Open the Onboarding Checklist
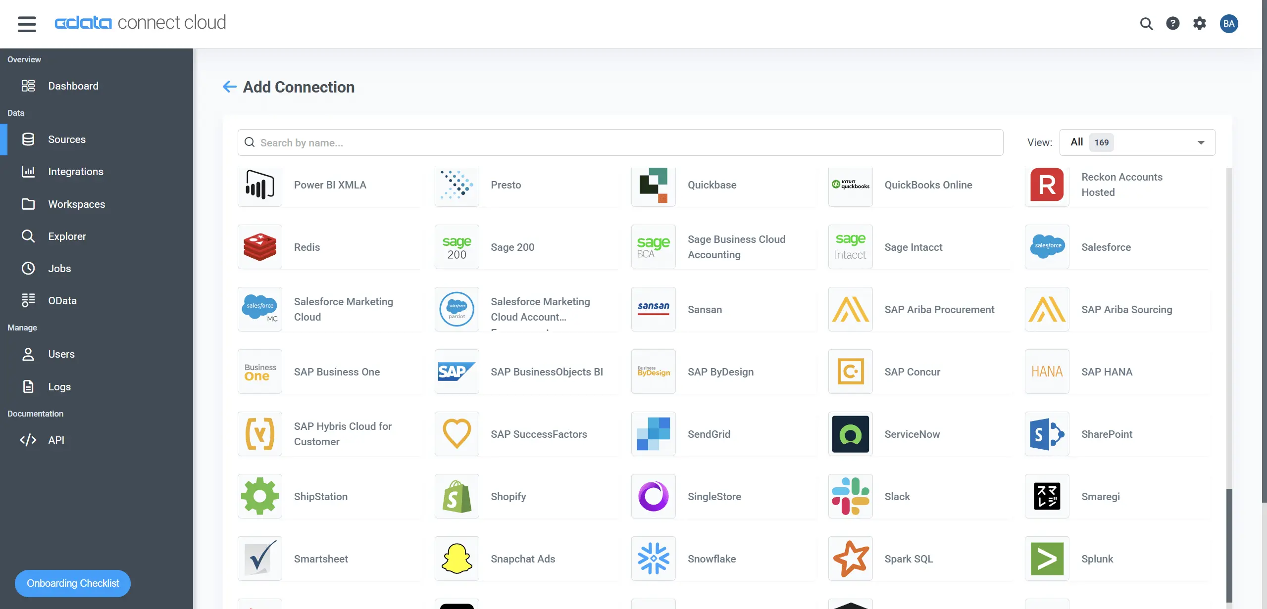This screenshot has height=609, width=1267. point(72,583)
